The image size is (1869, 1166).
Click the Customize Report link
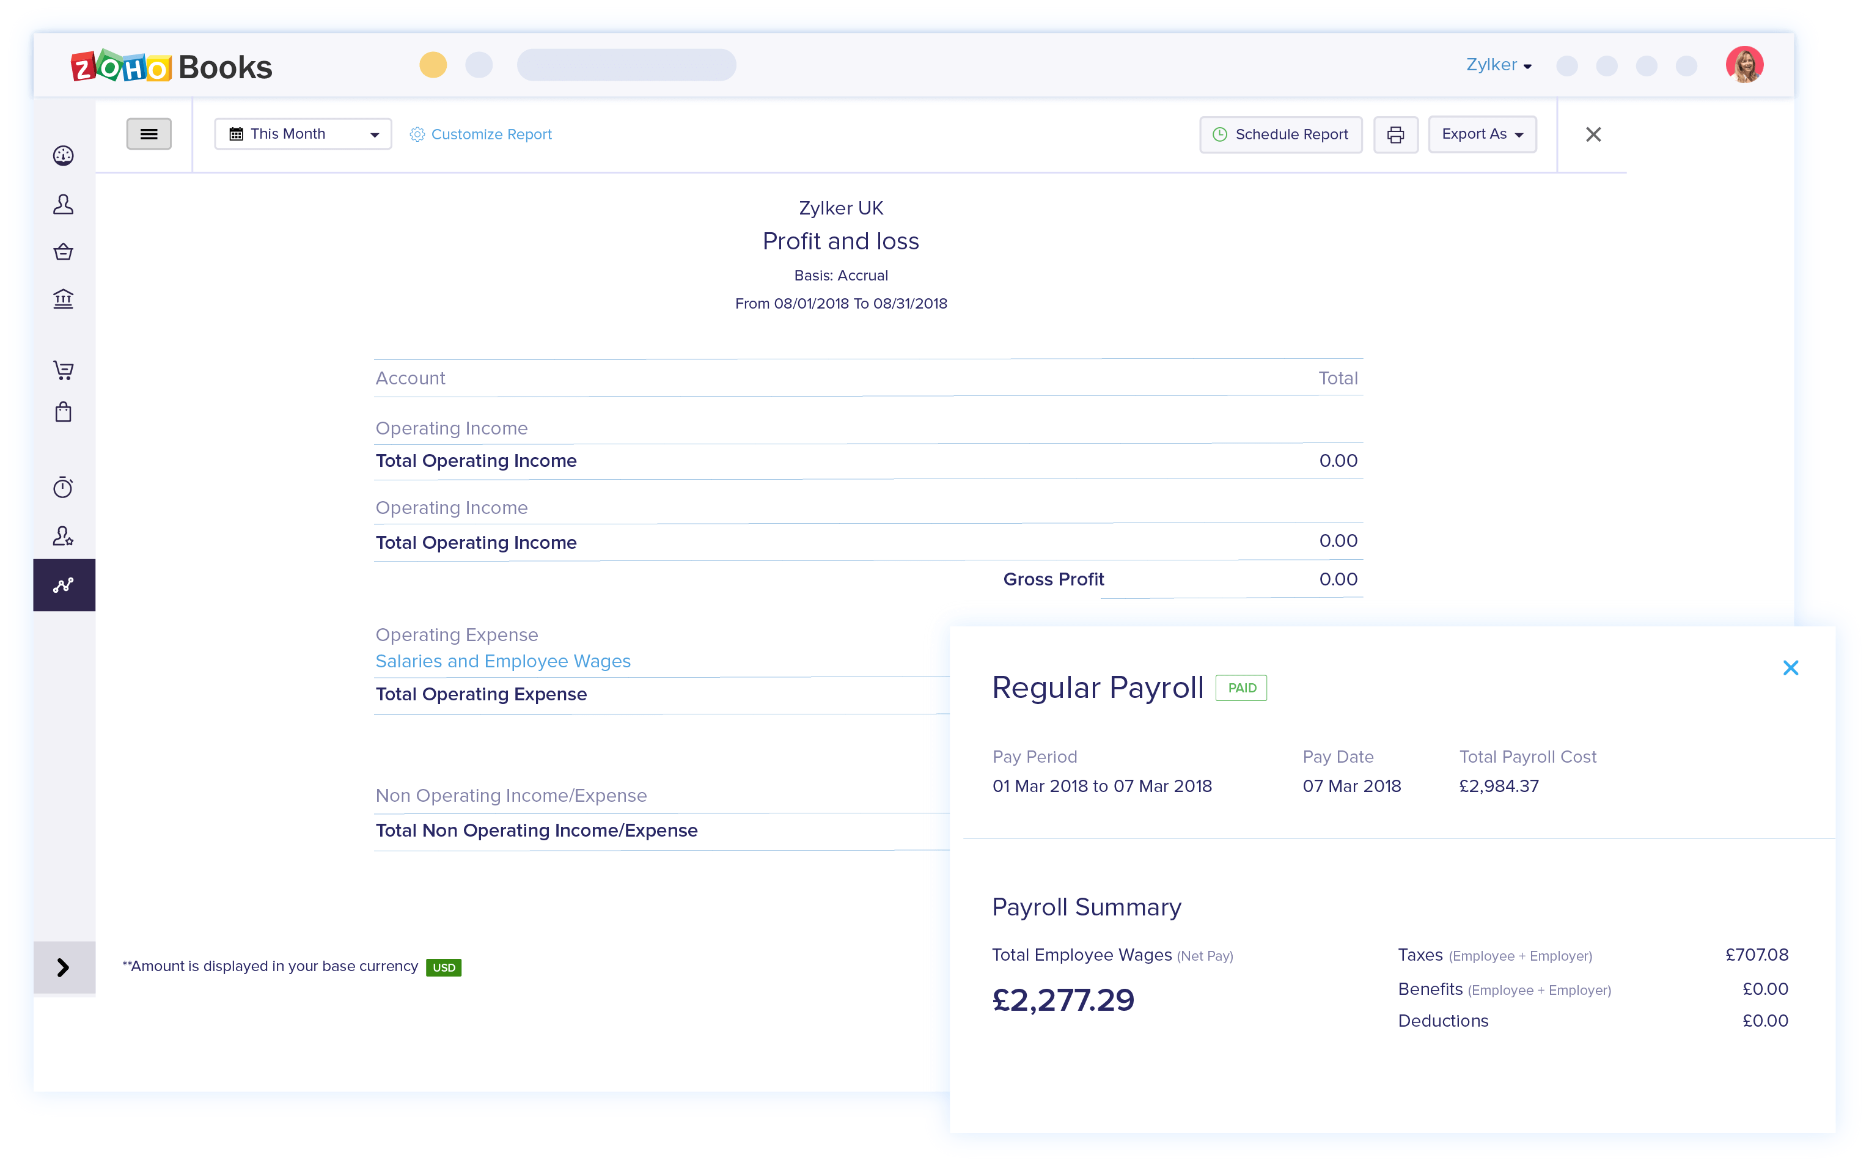(481, 135)
